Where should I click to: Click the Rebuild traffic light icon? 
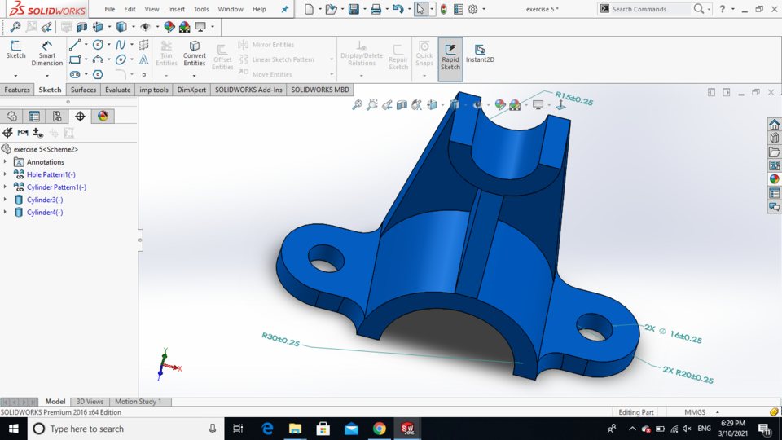coord(443,9)
